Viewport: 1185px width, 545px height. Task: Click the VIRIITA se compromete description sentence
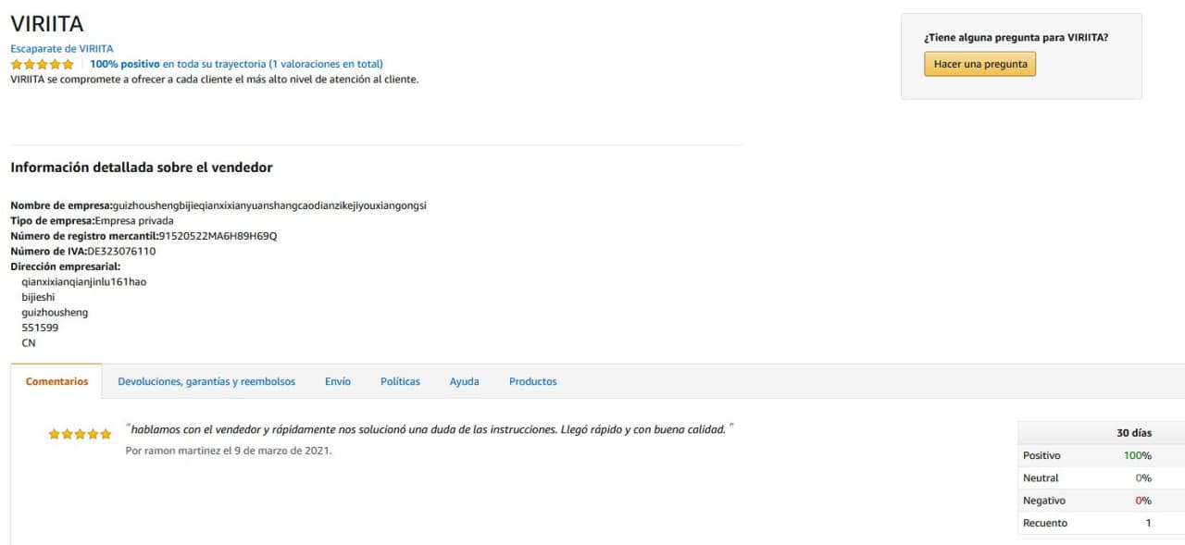click(x=215, y=79)
